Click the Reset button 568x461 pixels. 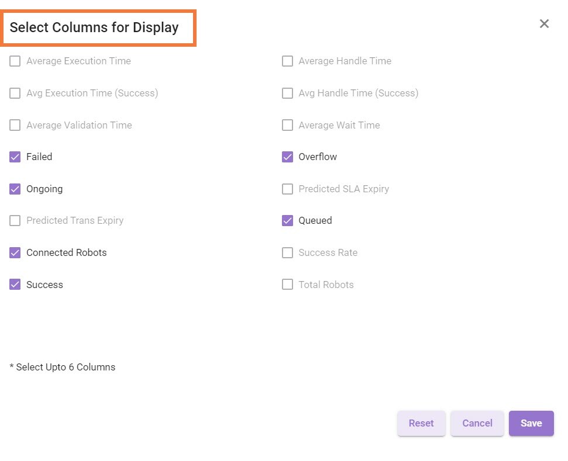[421, 423]
